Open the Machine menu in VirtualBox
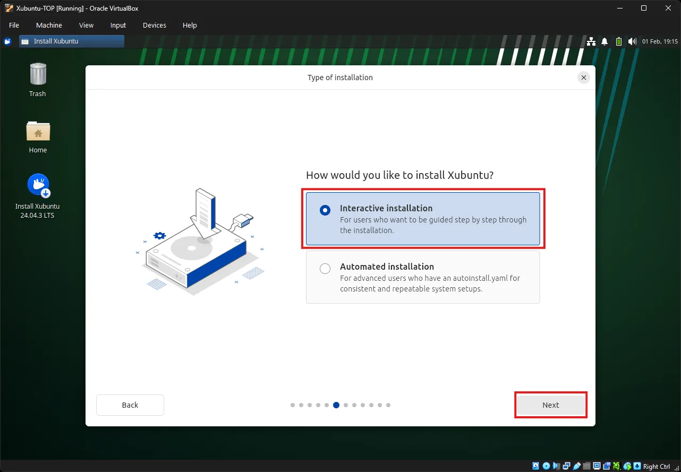This screenshot has width=681, height=472. pyautogui.click(x=49, y=25)
